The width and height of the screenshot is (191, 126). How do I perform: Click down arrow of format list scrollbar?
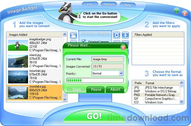click(181, 102)
